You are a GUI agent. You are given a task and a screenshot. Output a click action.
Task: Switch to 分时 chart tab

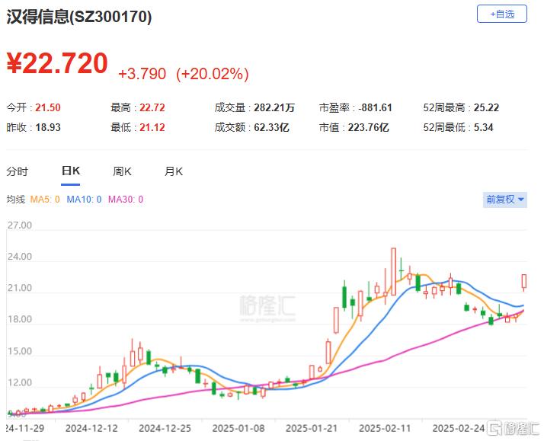(17, 171)
